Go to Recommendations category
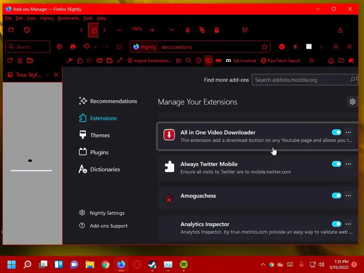Viewport: 364px width, 273px height. coord(108,101)
